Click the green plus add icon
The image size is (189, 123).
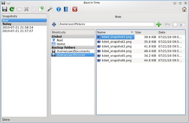point(159,24)
